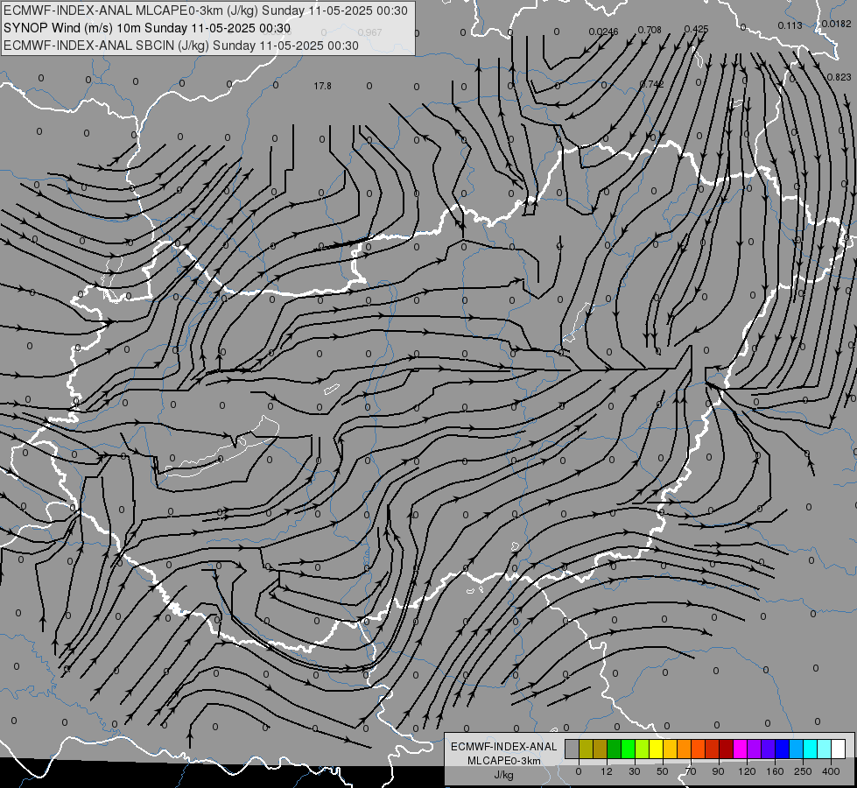Click the 0.0182 value on the map
The height and width of the screenshot is (788, 857).
click(x=836, y=24)
